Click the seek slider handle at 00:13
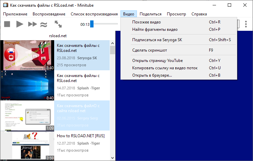 pyautogui.click(x=92, y=24)
